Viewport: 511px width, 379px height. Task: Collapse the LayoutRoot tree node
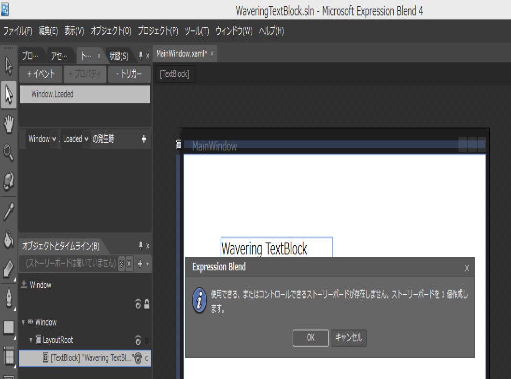tap(31, 340)
